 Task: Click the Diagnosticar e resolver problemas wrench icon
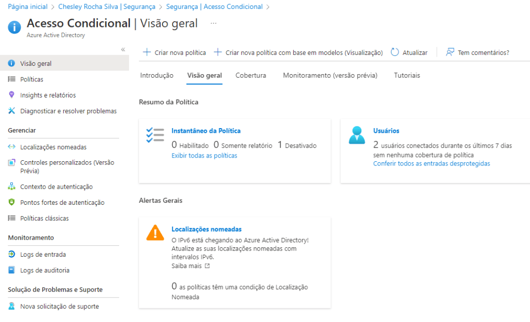(11, 111)
